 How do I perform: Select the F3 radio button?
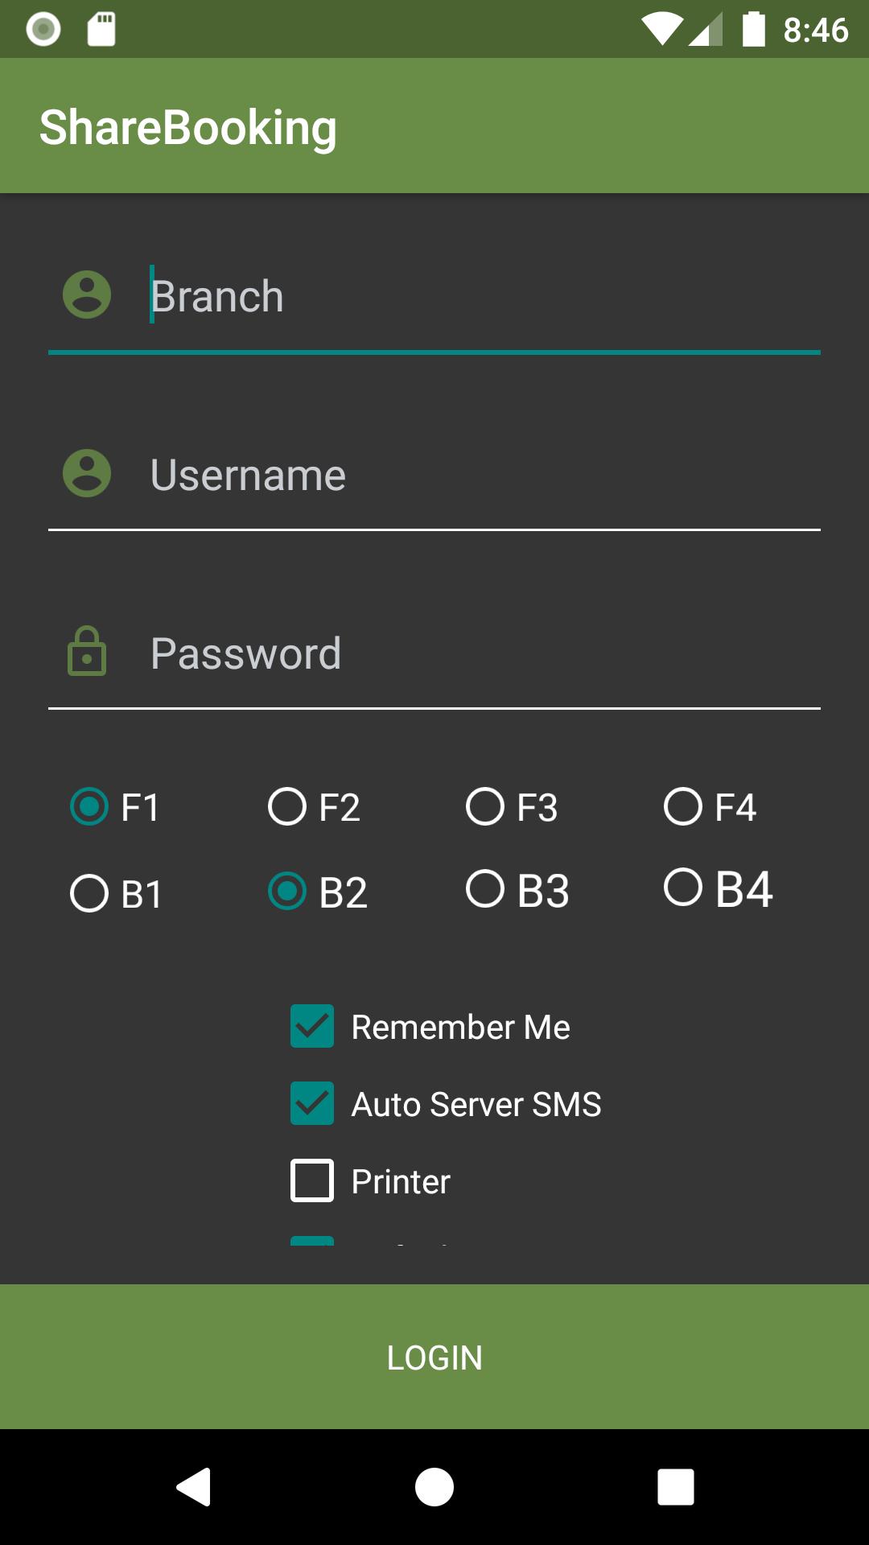(485, 806)
